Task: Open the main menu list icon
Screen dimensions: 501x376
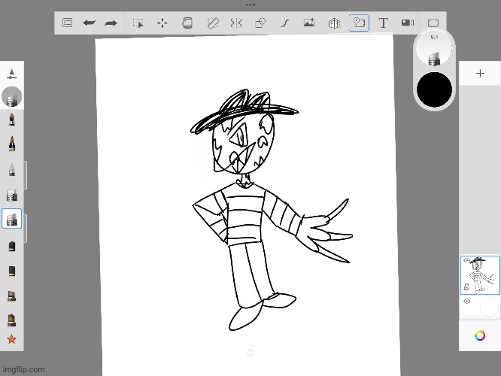Action: click(x=67, y=23)
